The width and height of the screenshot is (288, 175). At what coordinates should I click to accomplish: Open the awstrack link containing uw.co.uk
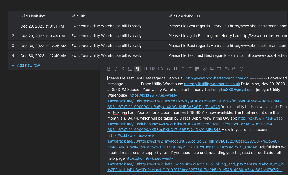tap(194, 101)
